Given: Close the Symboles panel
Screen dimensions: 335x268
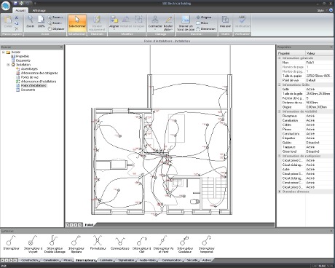Looking at the screenshot, I should pyautogui.click(x=331, y=231).
